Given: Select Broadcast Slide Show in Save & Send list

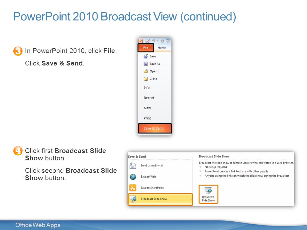Looking at the screenshot, I should click(x=160, y=199).
